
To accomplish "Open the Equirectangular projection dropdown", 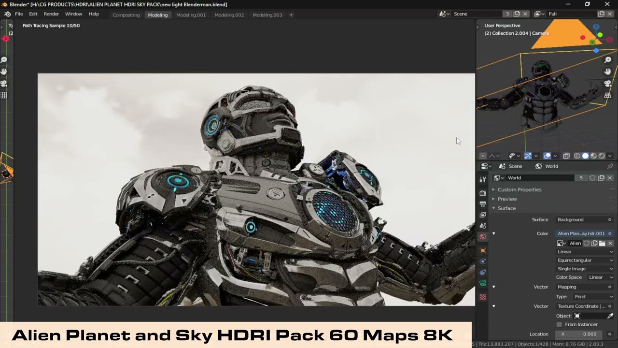I will coord(585,260).
